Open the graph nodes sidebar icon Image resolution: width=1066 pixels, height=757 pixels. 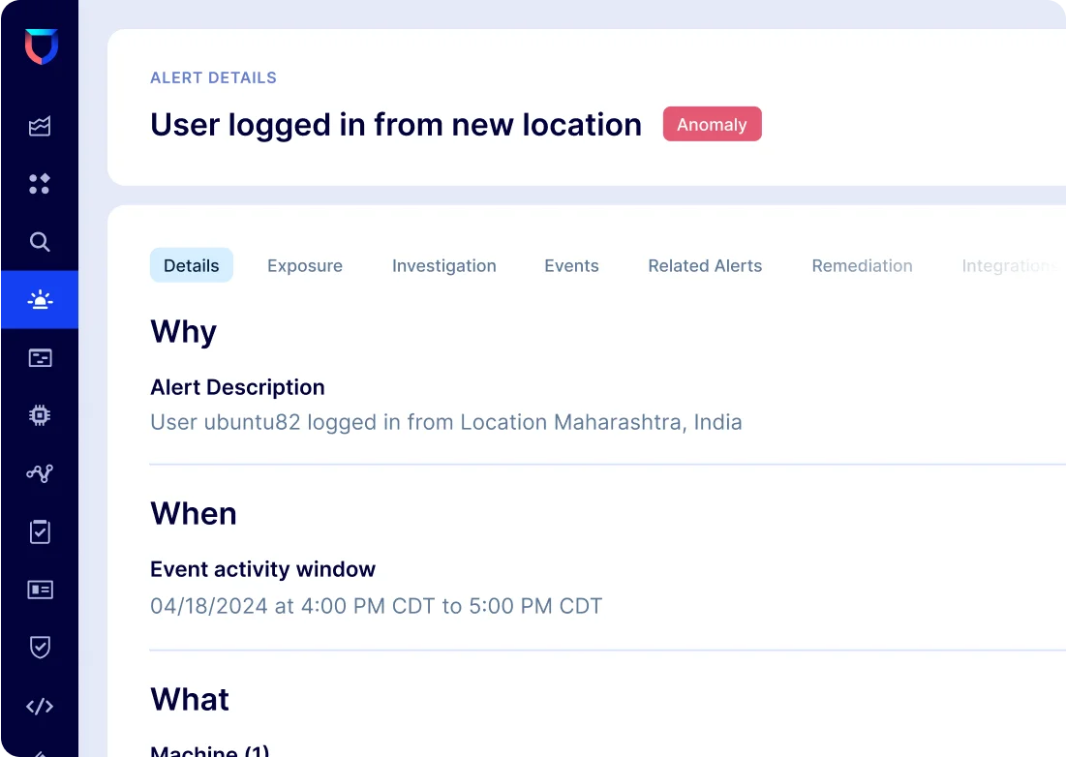click(40, 473)
